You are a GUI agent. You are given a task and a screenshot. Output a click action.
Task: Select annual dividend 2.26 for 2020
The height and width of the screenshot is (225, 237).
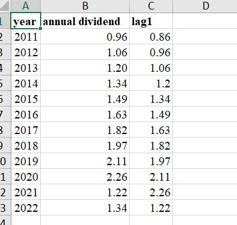tap(85, 177)
